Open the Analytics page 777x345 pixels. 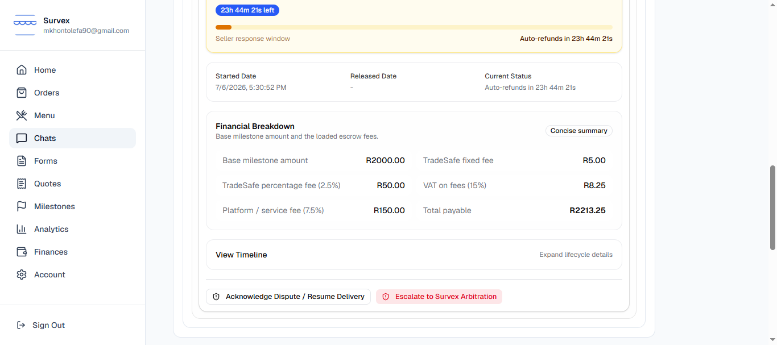51,229
